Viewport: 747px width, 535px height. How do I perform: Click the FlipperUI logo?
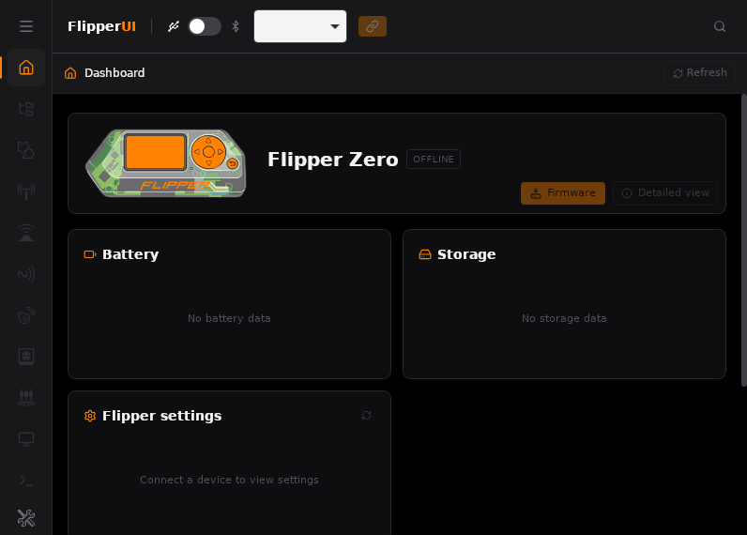[x=102, y=26]
